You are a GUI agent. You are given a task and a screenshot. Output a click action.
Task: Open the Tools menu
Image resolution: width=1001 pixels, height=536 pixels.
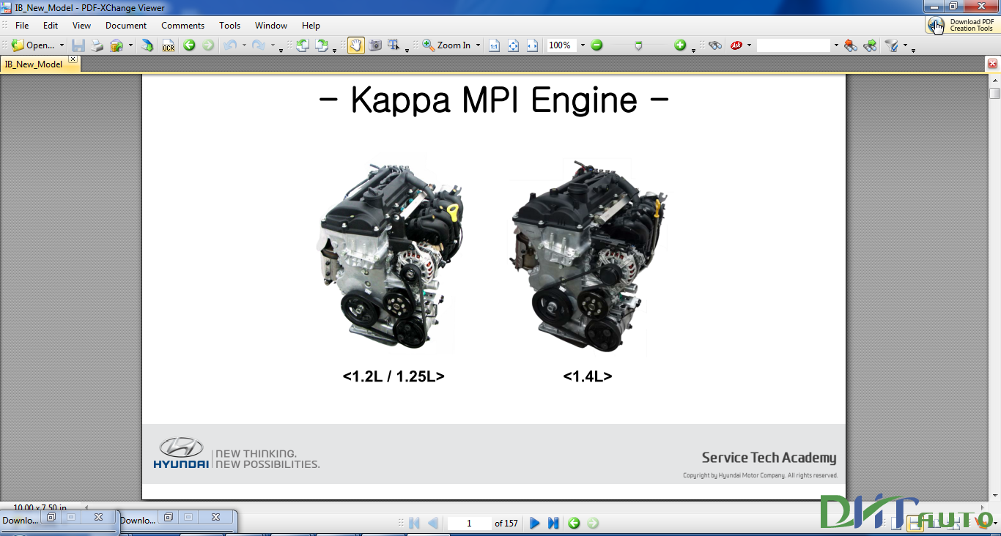tap(229, 25)
